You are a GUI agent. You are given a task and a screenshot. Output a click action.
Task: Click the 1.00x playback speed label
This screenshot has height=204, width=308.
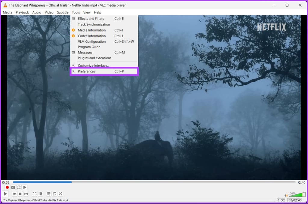coord(281,200)
